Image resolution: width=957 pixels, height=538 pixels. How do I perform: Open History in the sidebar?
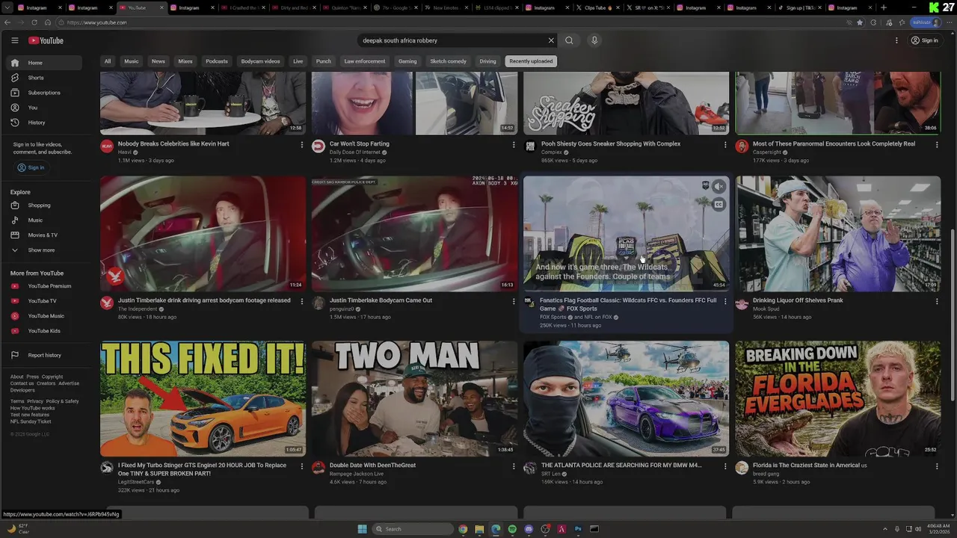coord(45,123)
